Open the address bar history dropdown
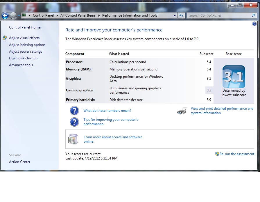The image size is (260, 202). coord(175,16)
